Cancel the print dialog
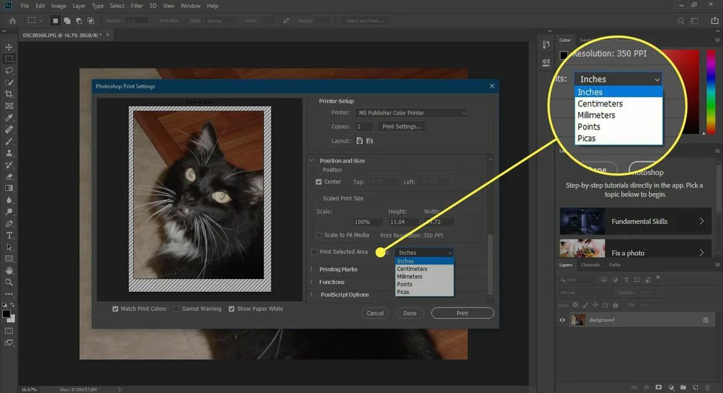This screenshot has width=723, height=393. [x=375, y=313]
